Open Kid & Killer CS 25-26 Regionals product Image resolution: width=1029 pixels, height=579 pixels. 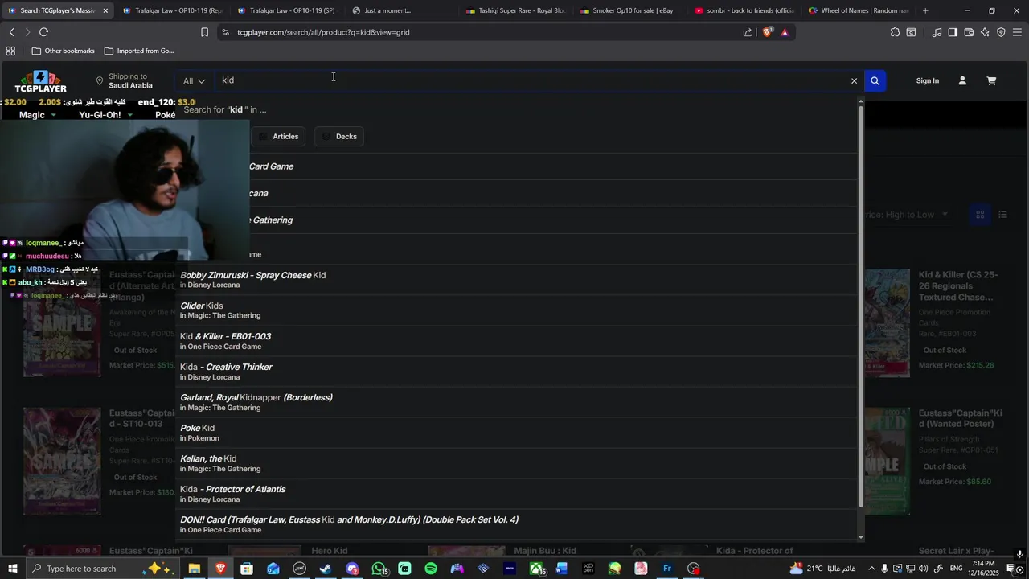coord(958,285)
